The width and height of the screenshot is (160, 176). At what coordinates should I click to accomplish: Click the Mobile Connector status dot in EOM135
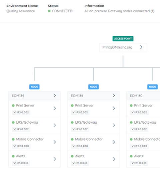pyautogui.click(x=72, y=139)
